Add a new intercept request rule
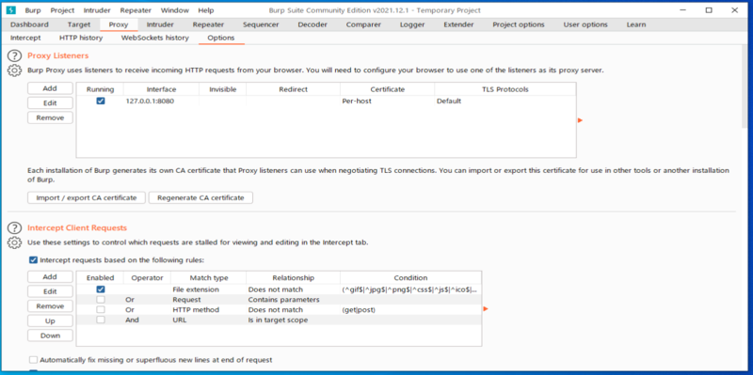The width and height of the screenshot is (753, 375). (x=50, y=276)
